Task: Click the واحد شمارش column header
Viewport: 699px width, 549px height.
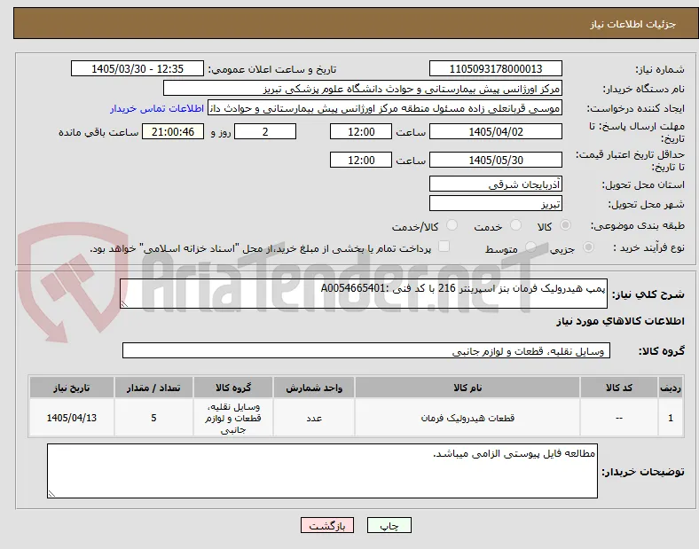Action: (x=314, y=388)
